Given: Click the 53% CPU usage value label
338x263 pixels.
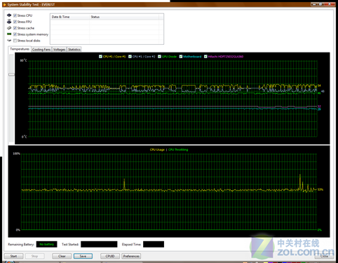Looking at the screenshot, I should [x=320, y=189].
